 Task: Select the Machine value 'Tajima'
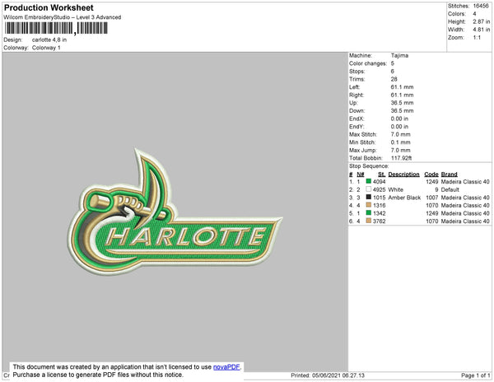pyautogui.click(x=399, y=55)
